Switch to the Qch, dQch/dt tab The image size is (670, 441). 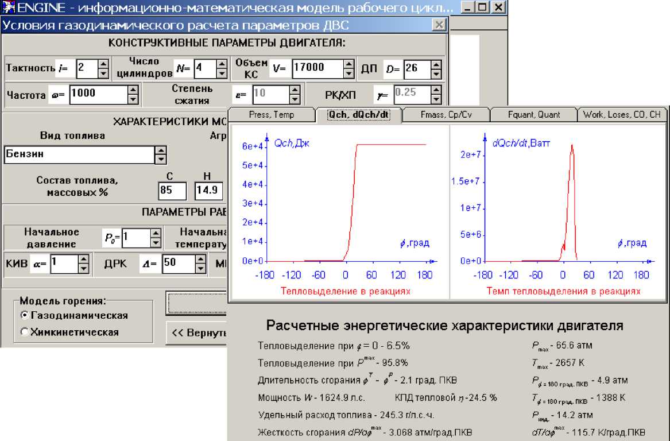[x=358, y=114]
